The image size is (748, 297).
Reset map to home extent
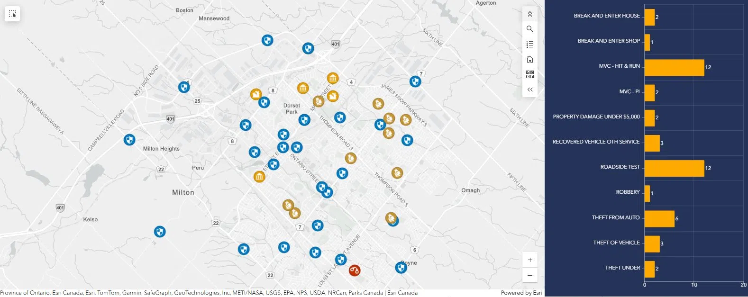click(530, 59)
